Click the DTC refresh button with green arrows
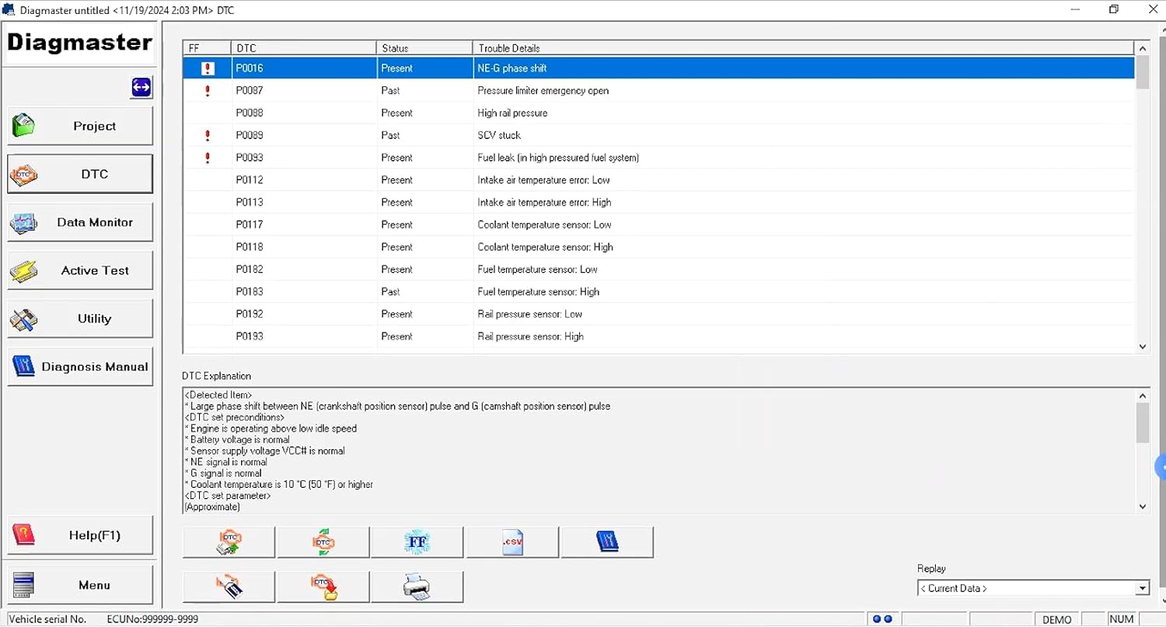1166x627 pixels. pos(323,542)
